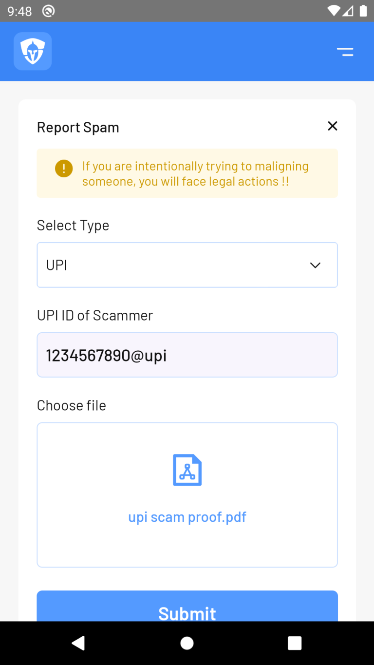Image resolution: width=374 pixels, height=665 pixels.
Task: Tap the Wi-Fi status bar icon
Action: coord(334,11)
